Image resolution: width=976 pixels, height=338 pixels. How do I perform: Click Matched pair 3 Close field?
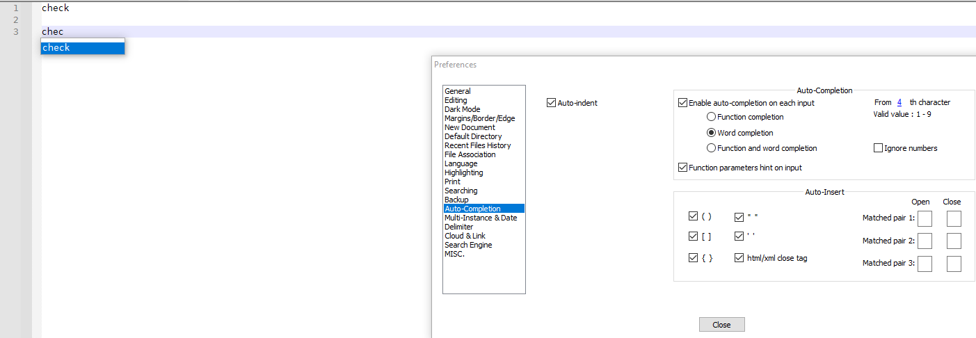(954, 264)
